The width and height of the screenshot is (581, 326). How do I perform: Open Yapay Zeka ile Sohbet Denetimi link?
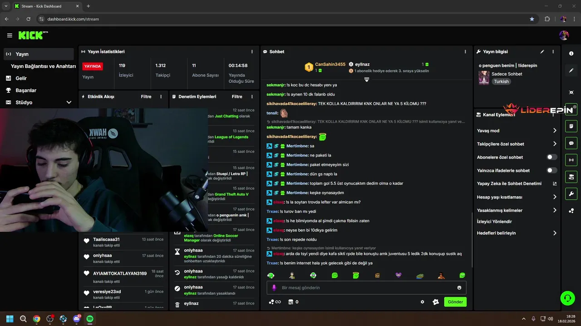pyautogui.click(x=555, y=183)
